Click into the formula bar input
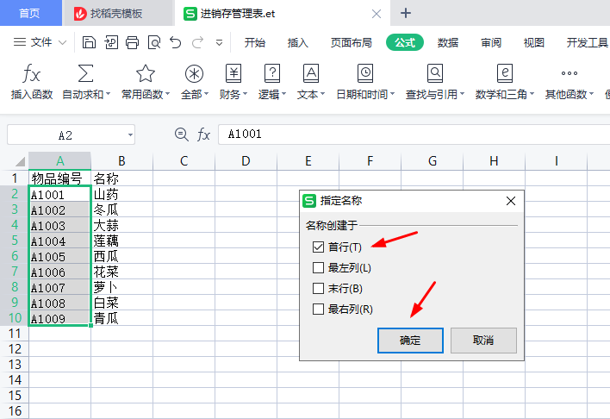 414,134
